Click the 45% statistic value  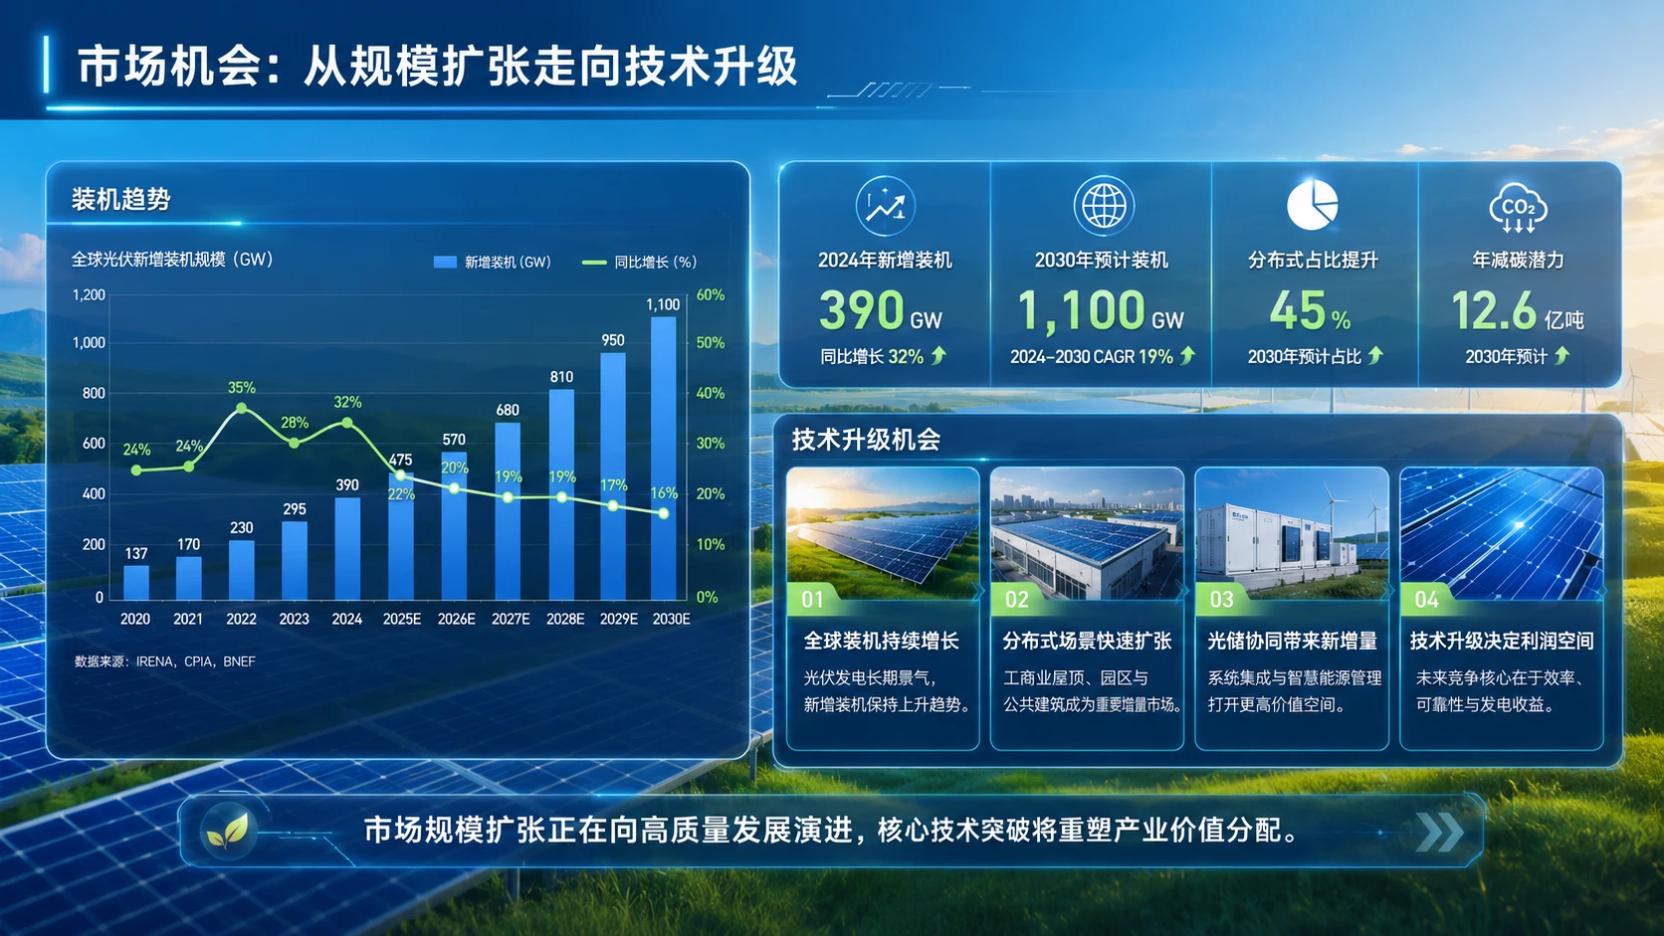click(1310, 310)
